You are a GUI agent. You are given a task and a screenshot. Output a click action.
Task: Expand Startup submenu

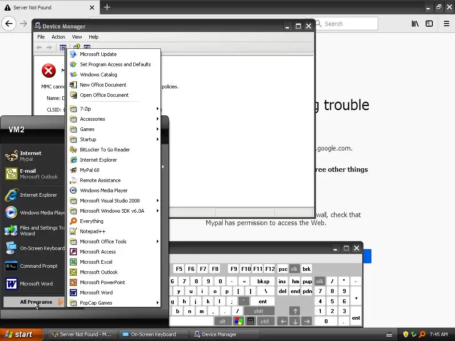[114, 139]
